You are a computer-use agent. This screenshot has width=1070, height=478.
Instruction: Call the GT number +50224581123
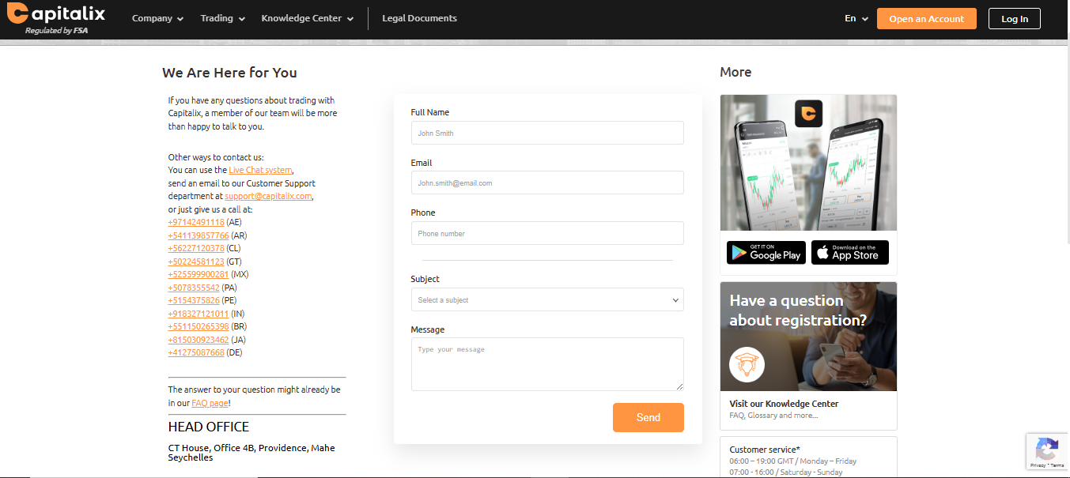(196, 262)
